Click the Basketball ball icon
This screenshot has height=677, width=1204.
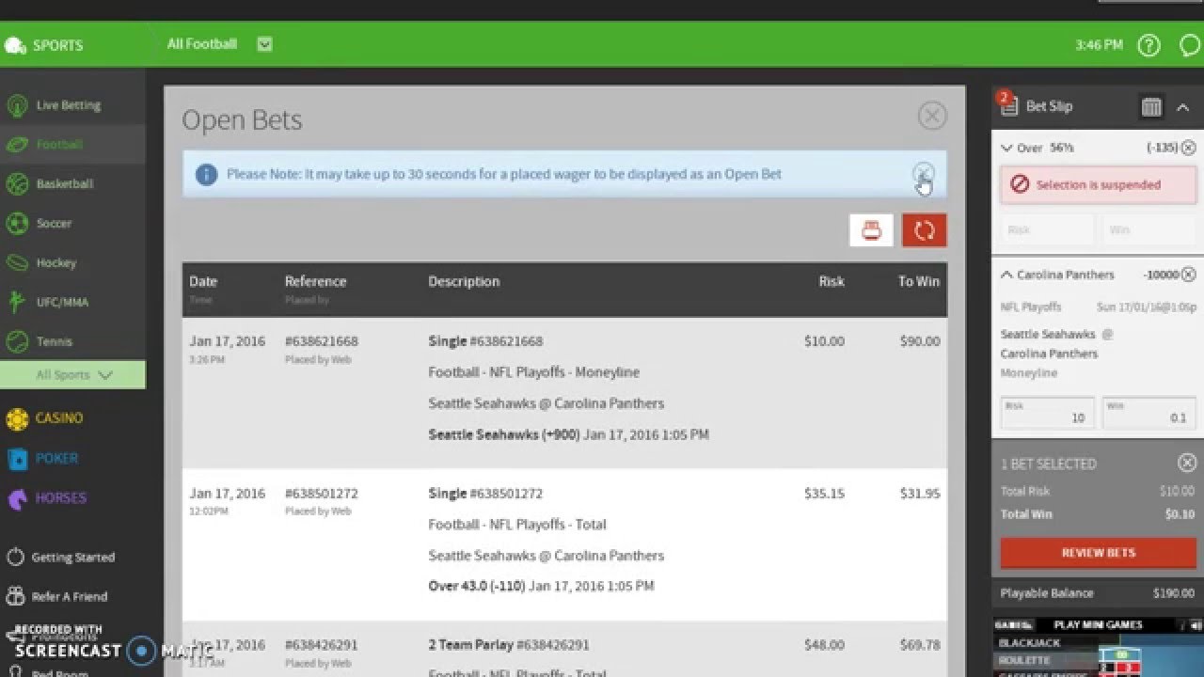coord(16,184)
